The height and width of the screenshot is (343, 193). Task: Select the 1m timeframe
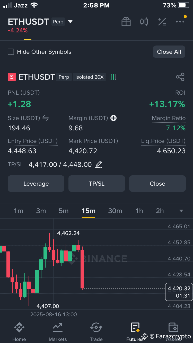19,211
